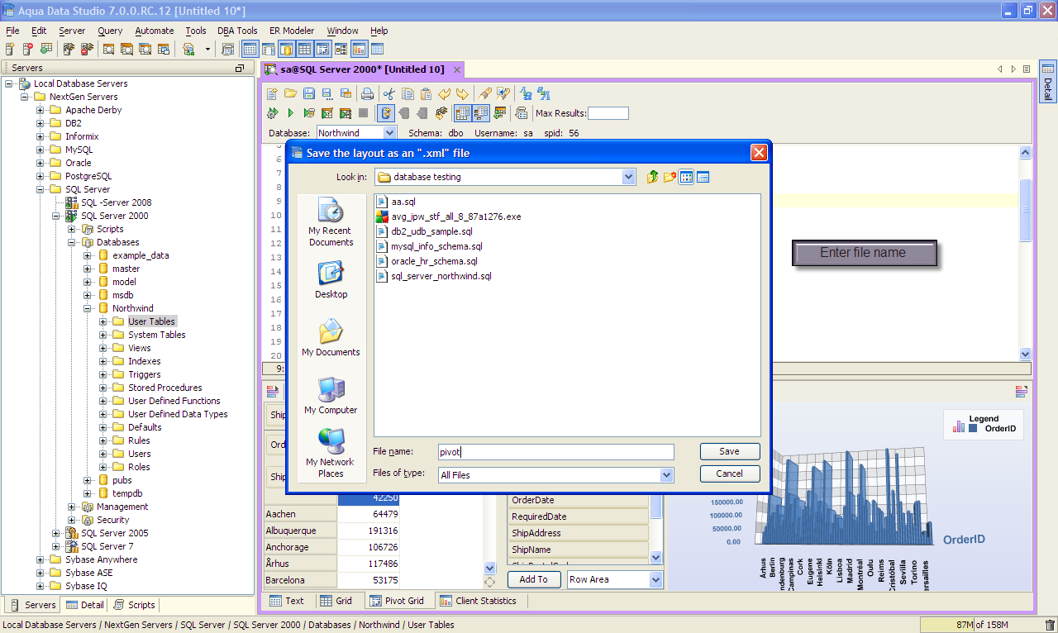This screenshot has height=633, width=1058.
Task: Open My Recent Documents in the save dialog
Action: click(331, 221)
